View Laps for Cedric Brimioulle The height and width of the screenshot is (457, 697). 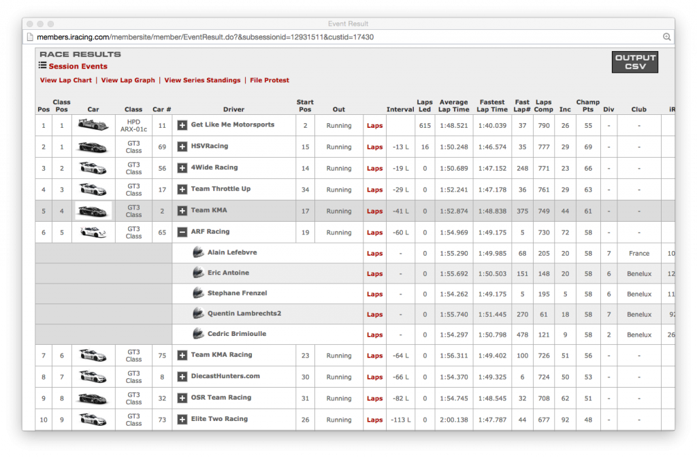(375, 335)
